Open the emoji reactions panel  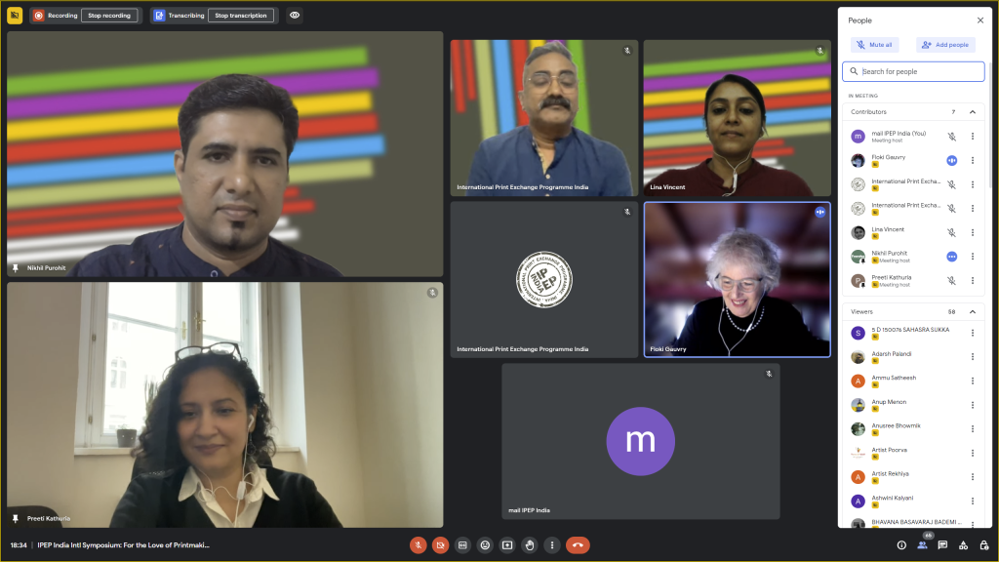coord(485,545)
